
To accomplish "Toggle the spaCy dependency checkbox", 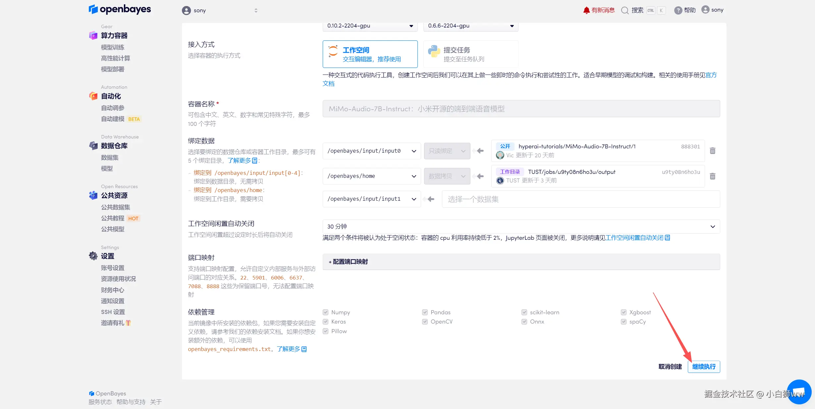I will click(624, 322).
